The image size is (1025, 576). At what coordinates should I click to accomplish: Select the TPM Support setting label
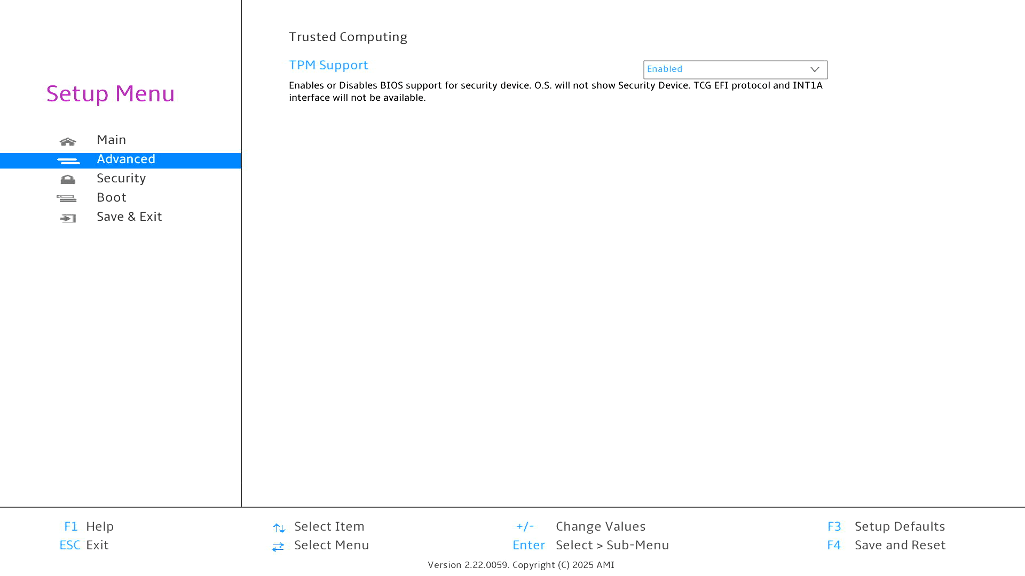328,65
